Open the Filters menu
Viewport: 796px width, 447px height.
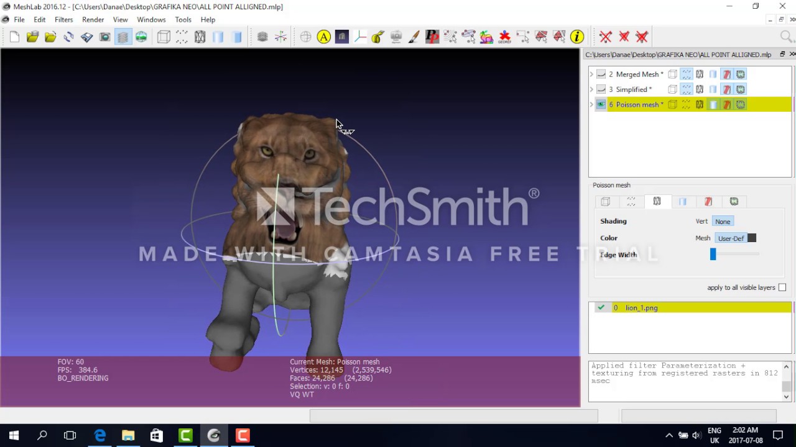click(63, 20)
